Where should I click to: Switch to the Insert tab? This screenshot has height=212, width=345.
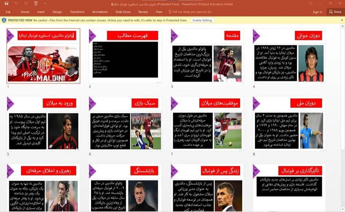[41, 12]
